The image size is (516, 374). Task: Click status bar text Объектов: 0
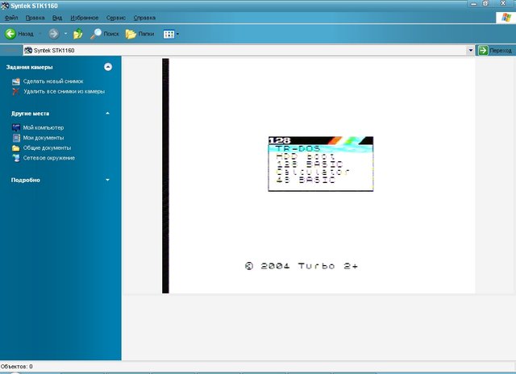pos(16,367)
